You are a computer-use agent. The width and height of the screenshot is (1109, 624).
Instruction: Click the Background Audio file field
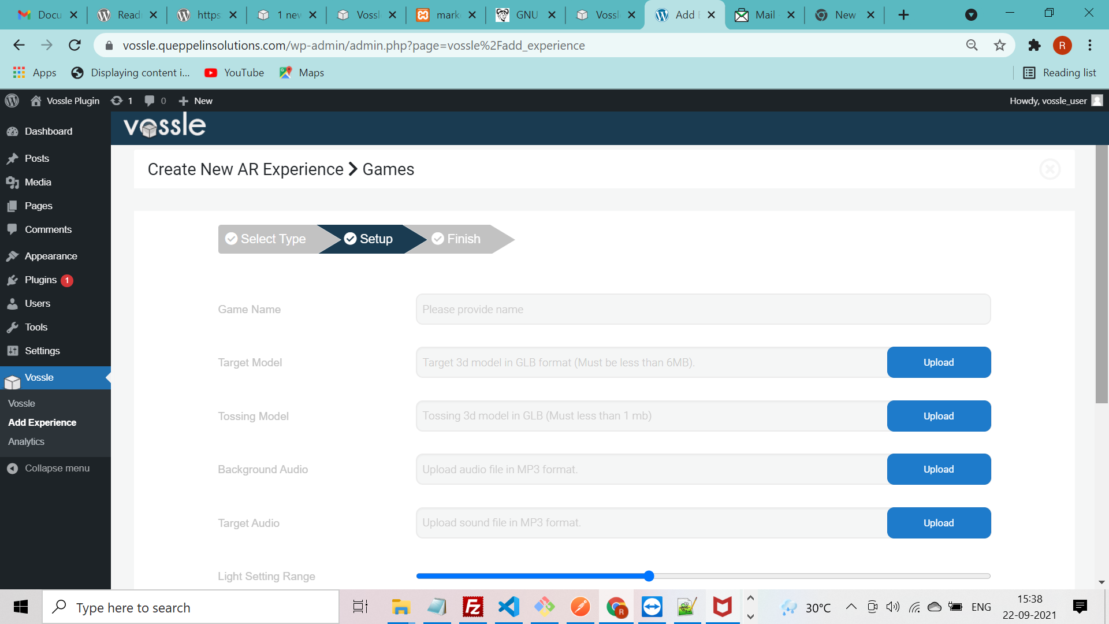pos(652,469)
